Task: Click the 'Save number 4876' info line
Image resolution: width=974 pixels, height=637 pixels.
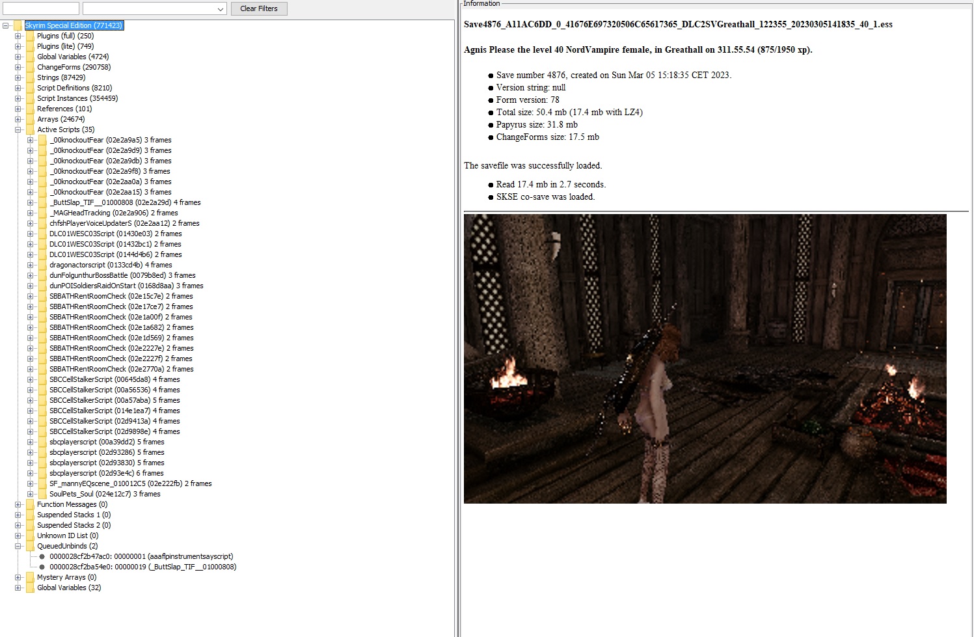Action: click(x=614, y=75)
